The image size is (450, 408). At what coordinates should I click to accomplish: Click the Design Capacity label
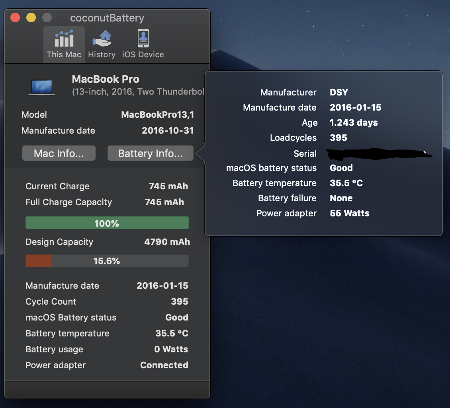click(59, 242)
